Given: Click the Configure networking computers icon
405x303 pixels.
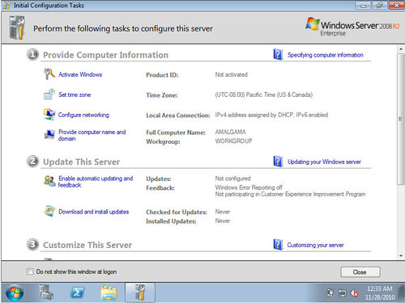Looking at the screenshot, I should [49, 115].
